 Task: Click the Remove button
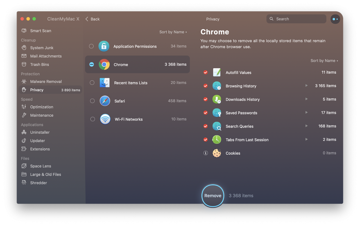(x=213, y=196)
